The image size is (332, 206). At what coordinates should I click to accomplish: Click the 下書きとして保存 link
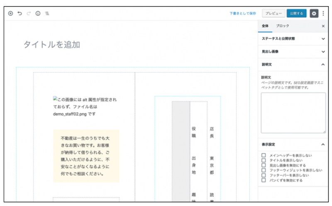click(x=243, y=13)
